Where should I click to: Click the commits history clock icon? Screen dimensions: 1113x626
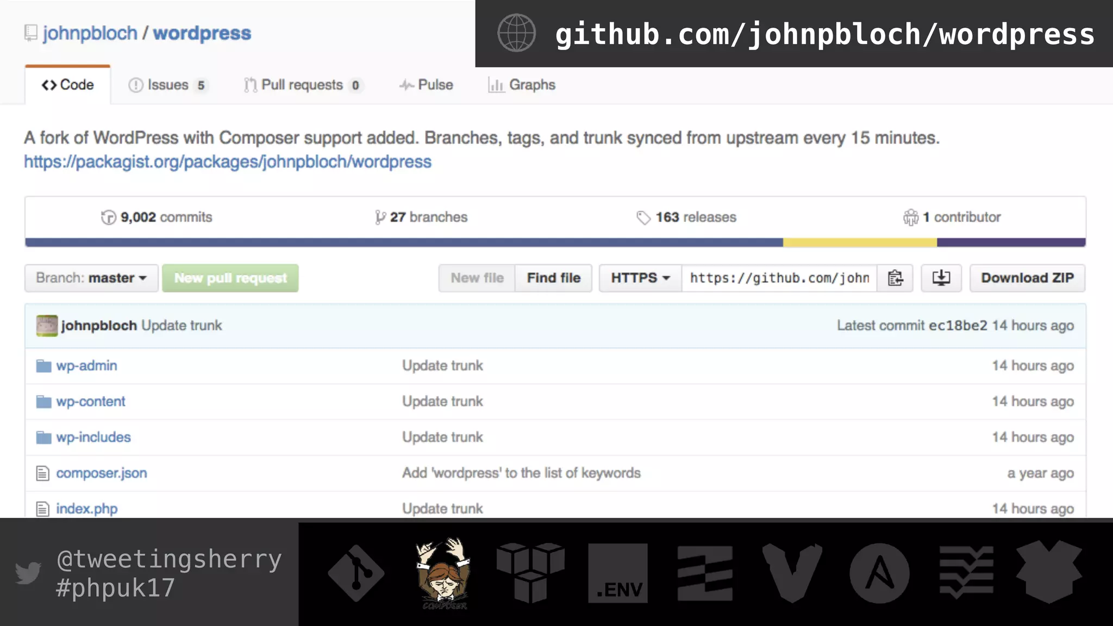(109, 217)
